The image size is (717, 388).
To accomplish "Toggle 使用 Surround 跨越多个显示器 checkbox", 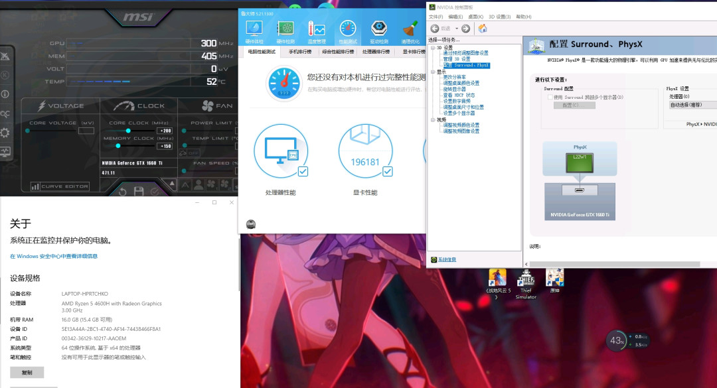I will click(550, 97).
